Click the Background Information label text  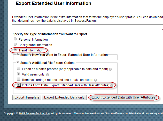coord(35,45)
